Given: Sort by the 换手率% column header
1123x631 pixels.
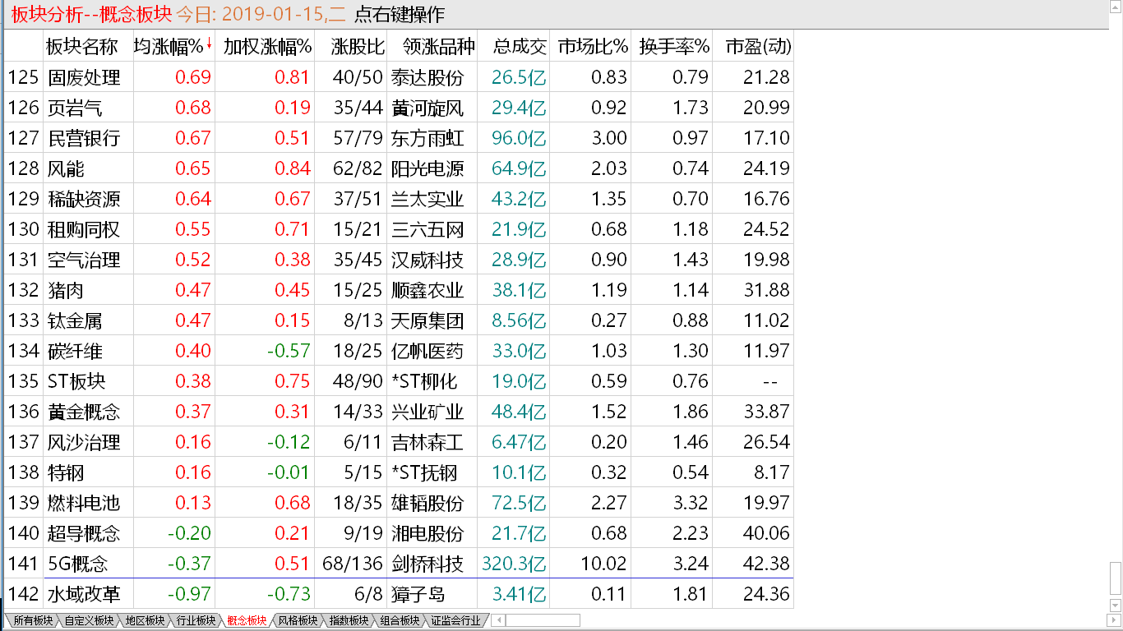Looking at the screenshot, I should tap(674, 46).
